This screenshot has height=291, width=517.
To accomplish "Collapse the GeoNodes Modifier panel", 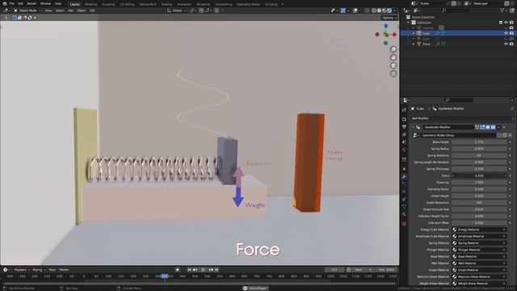I will pyautogui.click(x=413, y=128).
